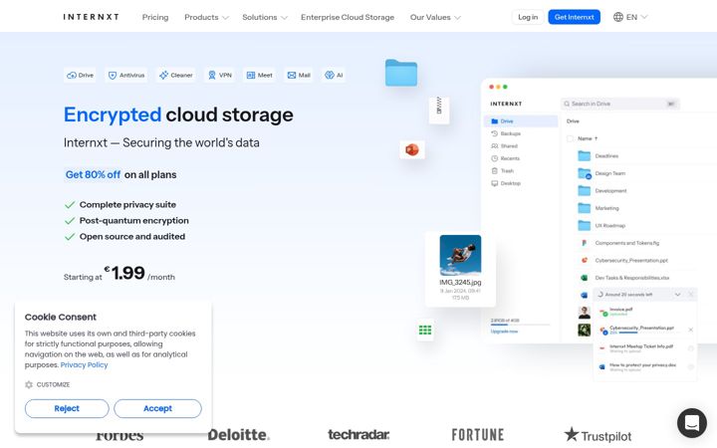This screenshot has height=448, width=717.
Task: Open the Meet product chip
Action: (x=259, y=75)
